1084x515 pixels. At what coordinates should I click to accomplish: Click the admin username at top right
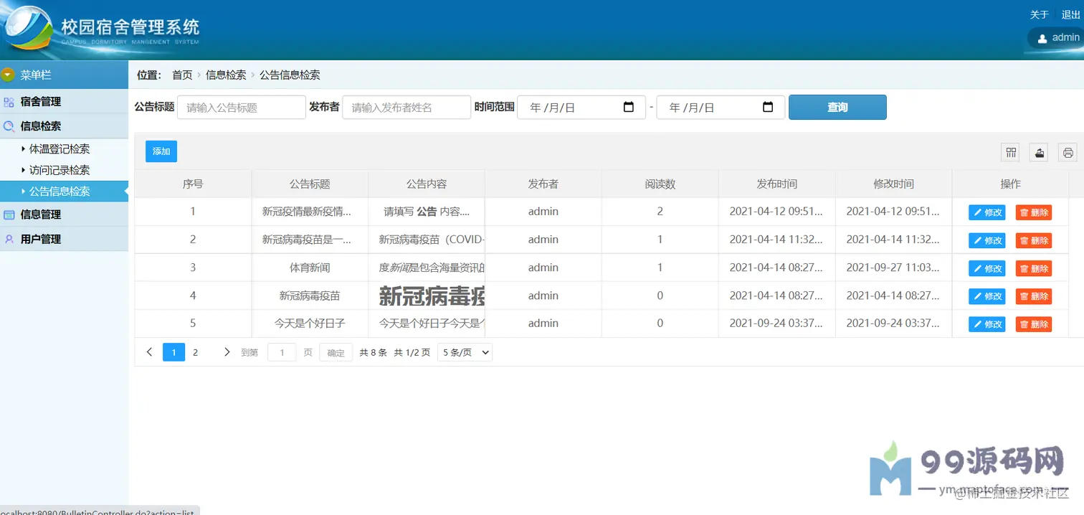coord(1065,37)
